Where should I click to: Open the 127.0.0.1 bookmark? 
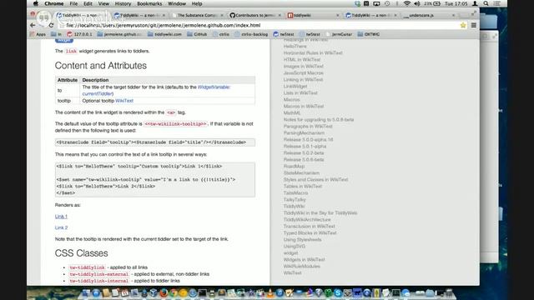(79, 34)
